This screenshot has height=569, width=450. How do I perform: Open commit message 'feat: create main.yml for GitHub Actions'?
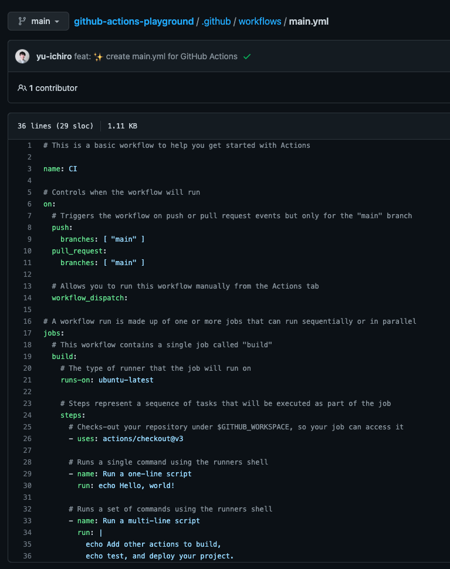(155, 56)
